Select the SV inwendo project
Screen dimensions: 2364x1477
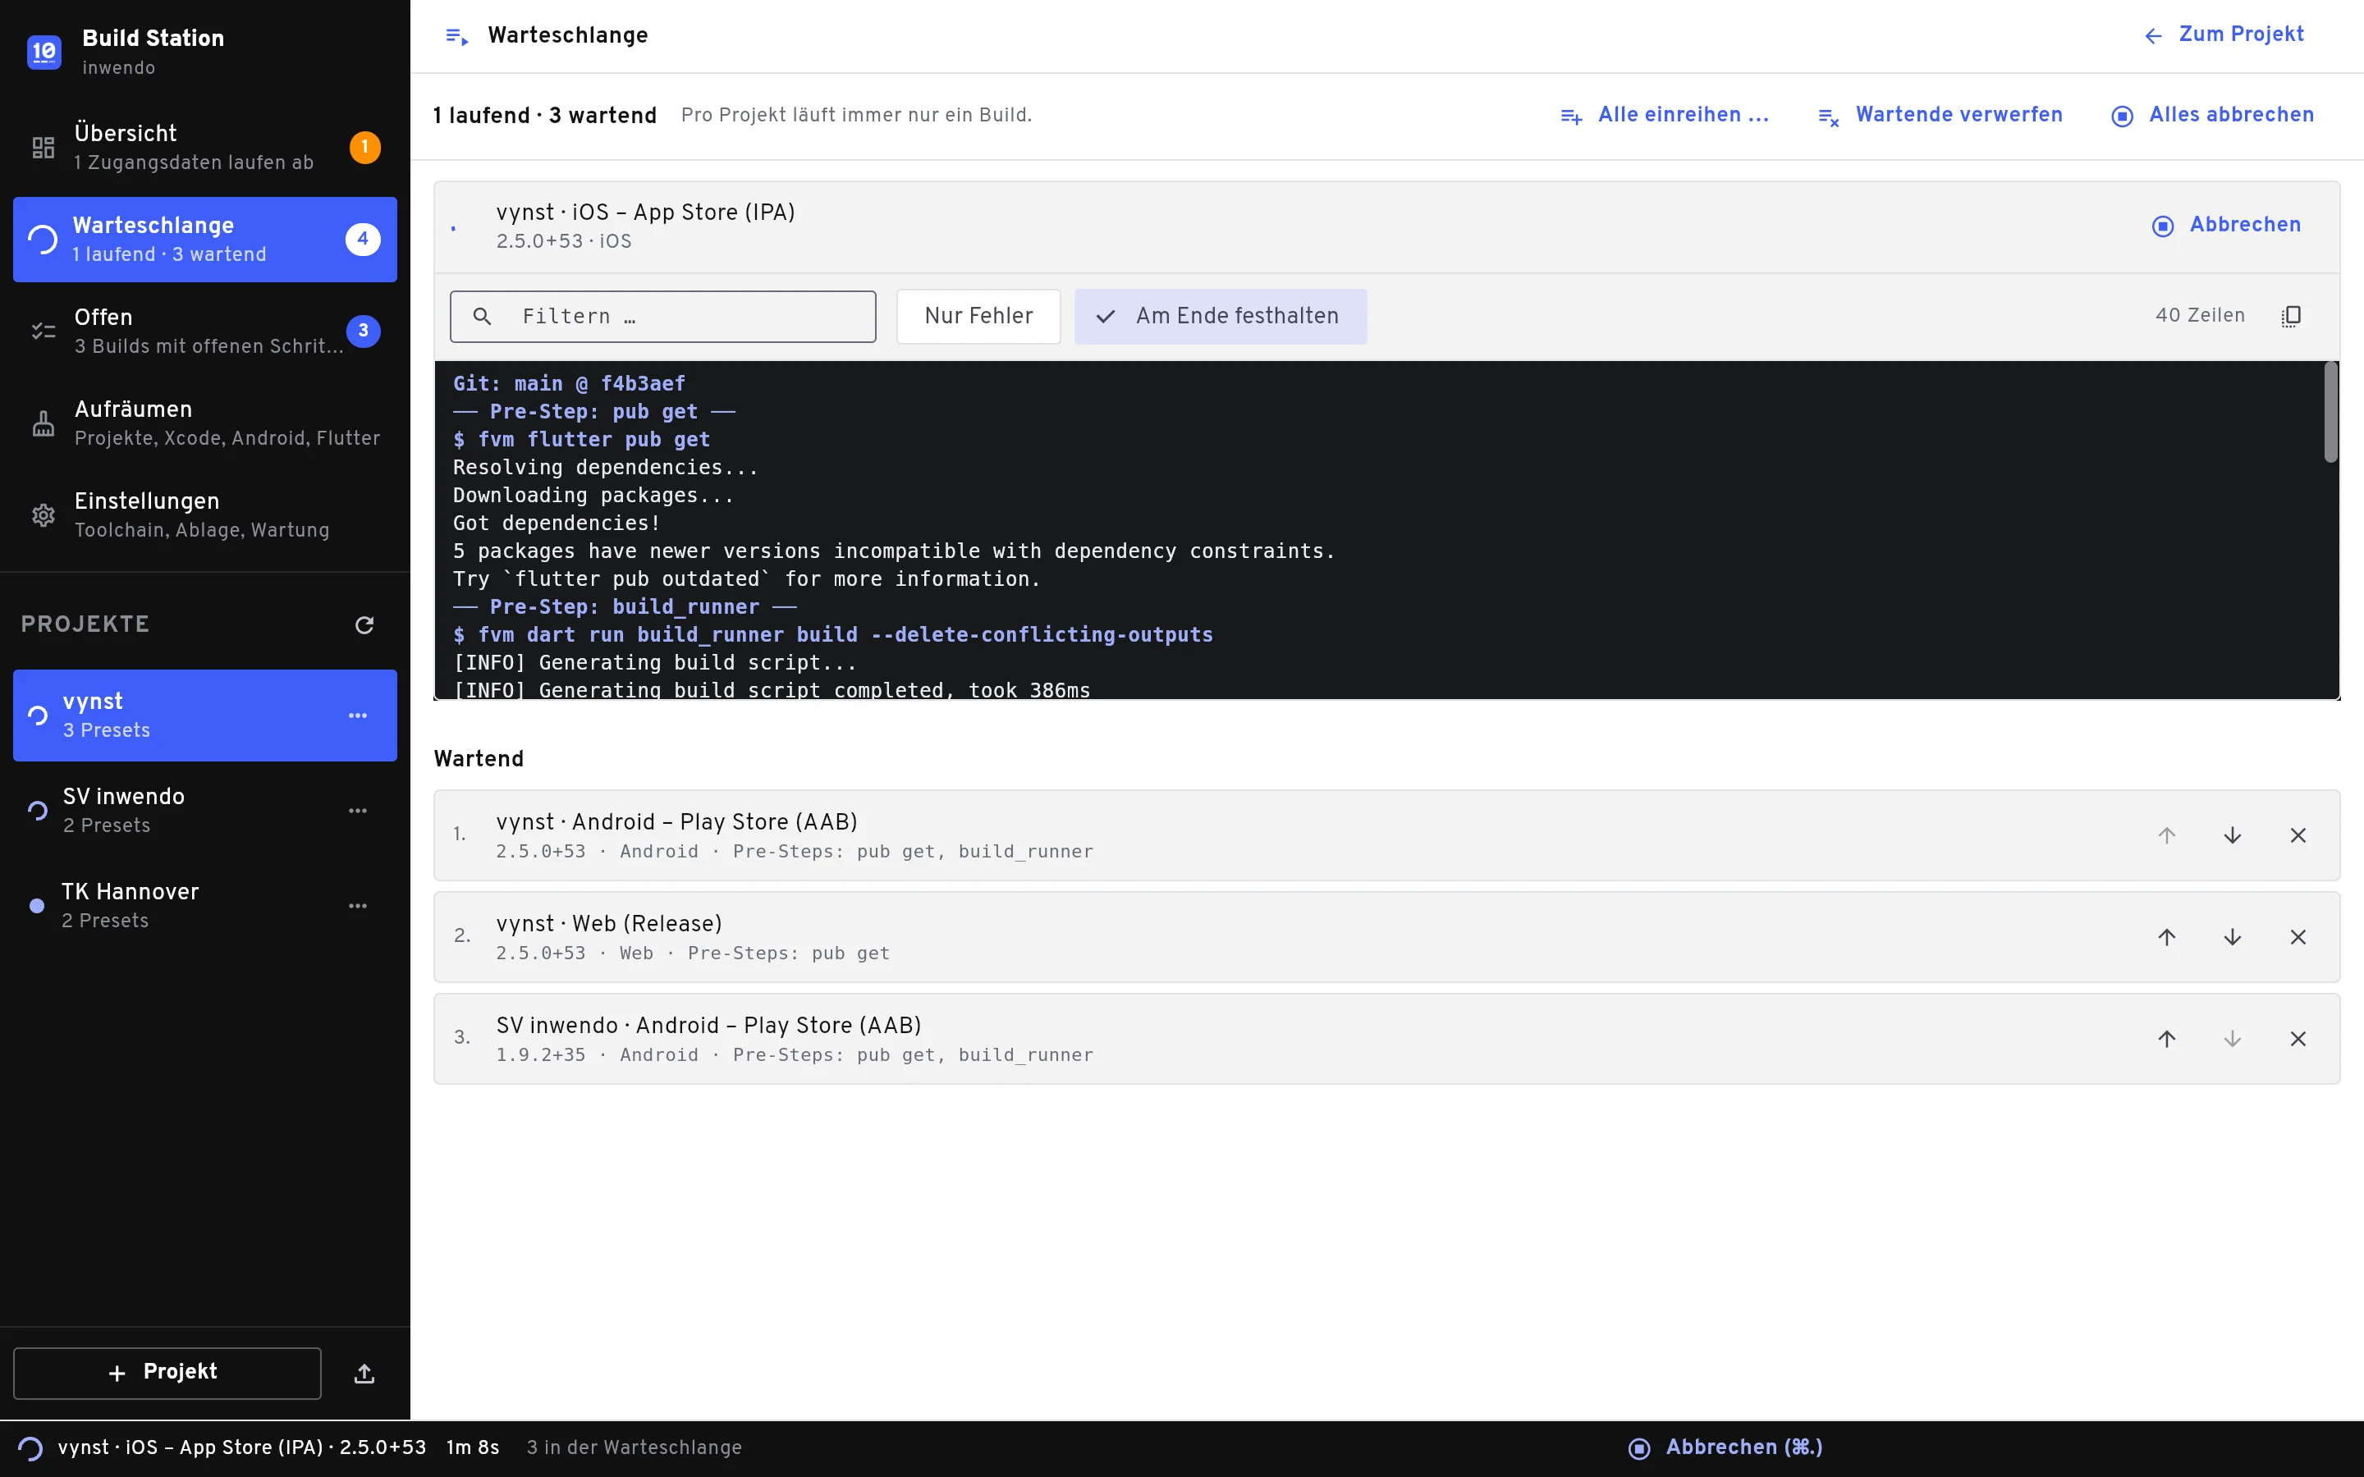[205, 810]
